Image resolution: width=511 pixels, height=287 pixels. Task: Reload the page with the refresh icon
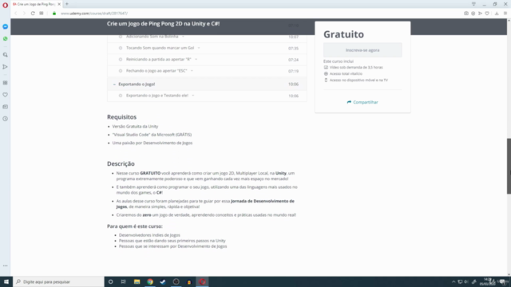pos(33,14)
